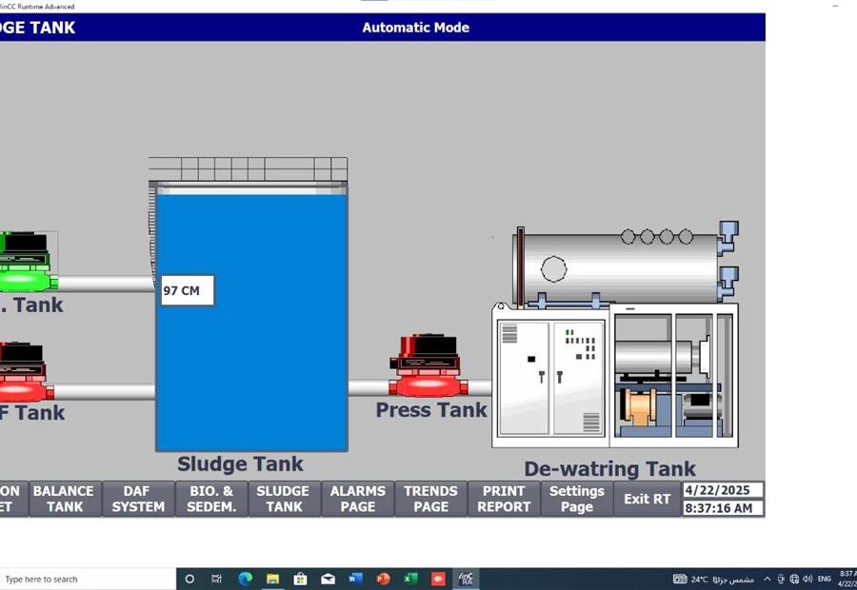Open the ALARMS PAGE

click(x=357, y=499)
